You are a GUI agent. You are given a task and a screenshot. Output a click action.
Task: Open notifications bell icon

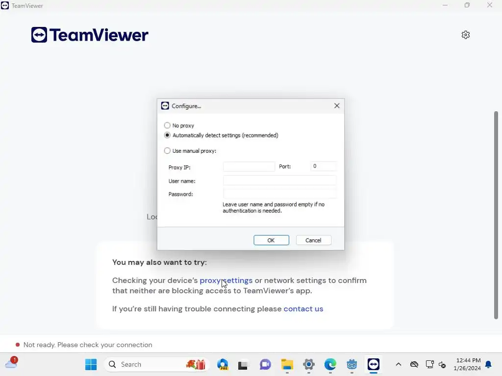tap(489, 364)
